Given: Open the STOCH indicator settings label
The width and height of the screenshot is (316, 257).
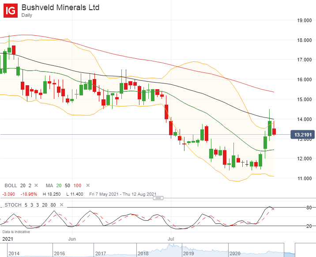Looking at the screenshot, I should (x=13, y=205).
